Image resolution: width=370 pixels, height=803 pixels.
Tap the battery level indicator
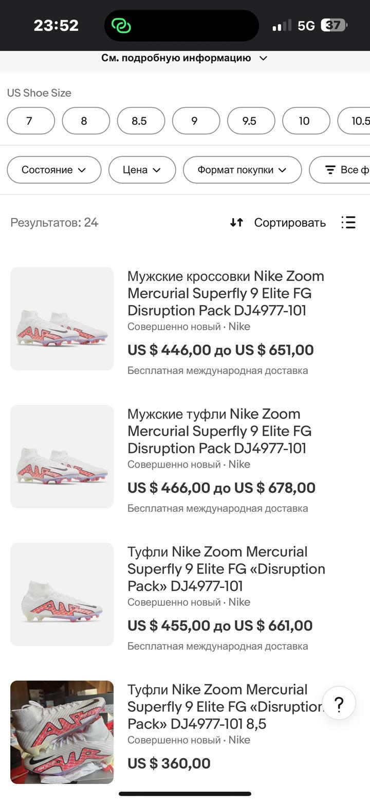click(334, 25)
